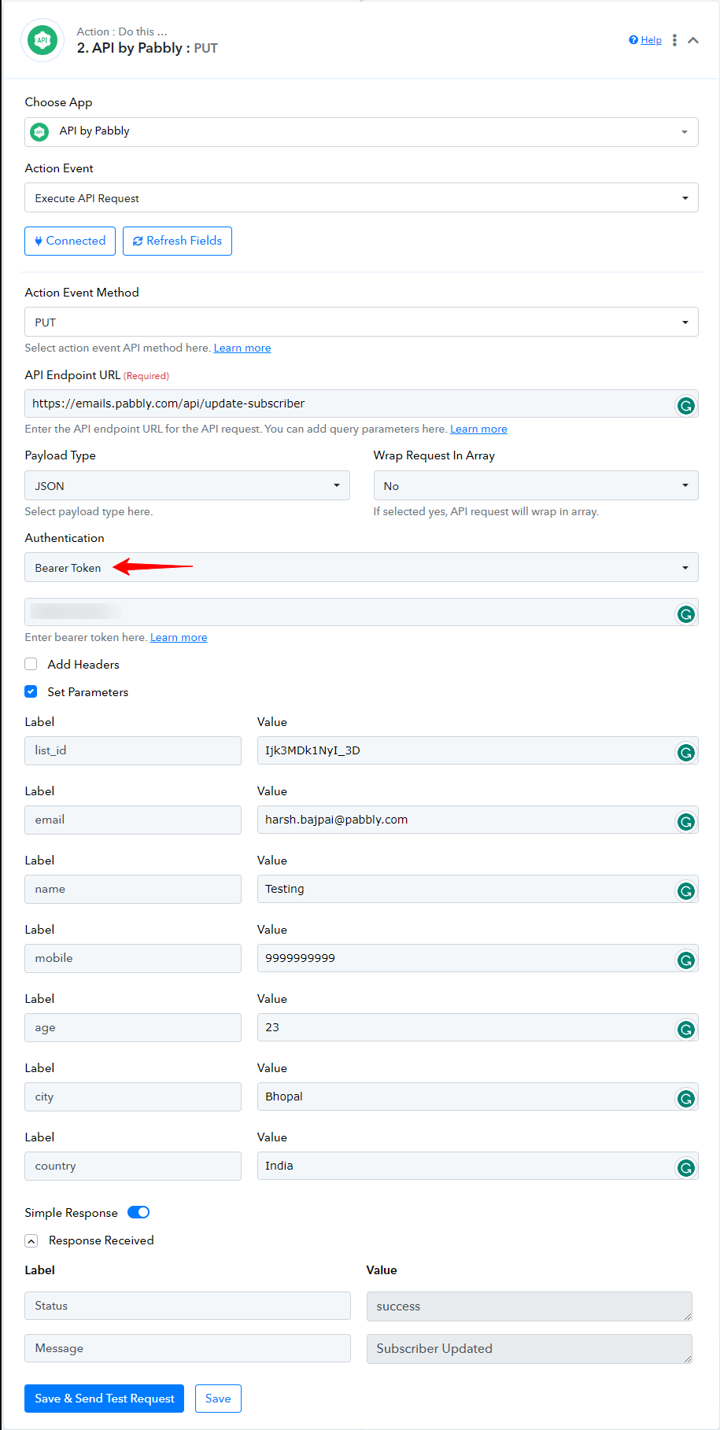Click Grammarly icon in age value field
This screenshot has height=1430, width=720.
(686, 1030)
